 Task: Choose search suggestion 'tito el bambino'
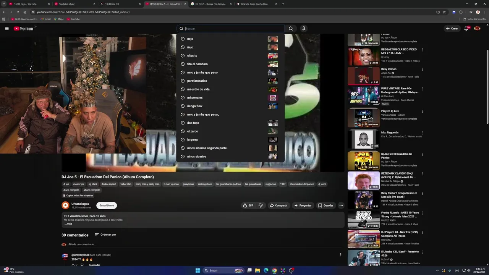230,64
